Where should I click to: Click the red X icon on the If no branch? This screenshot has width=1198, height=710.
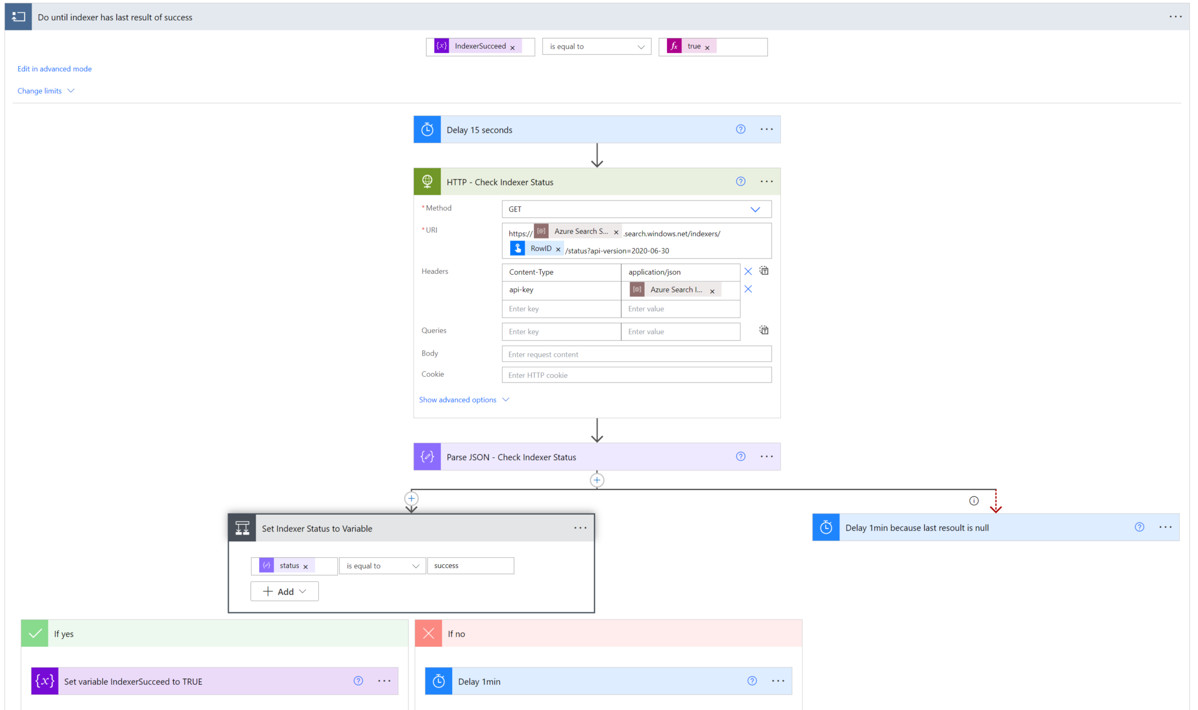pos(428,633)
